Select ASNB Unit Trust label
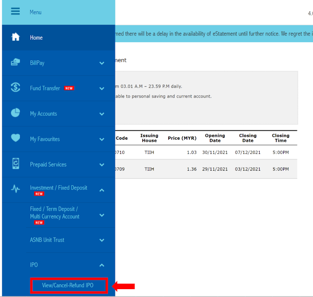Image resolution: width=313 pixels, height=297 pixels. click(47, 240)
